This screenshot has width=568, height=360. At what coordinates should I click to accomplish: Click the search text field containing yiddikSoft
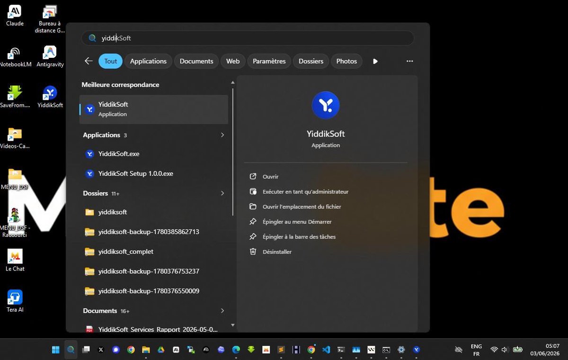coord(248,38)
